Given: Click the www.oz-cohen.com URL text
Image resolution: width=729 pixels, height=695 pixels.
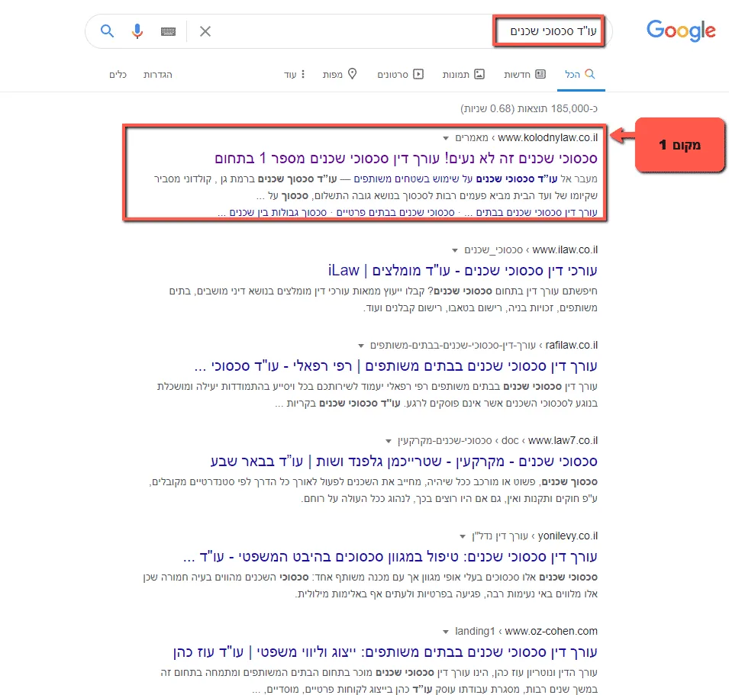Looking at the screenshot, I should coord(551,632).
